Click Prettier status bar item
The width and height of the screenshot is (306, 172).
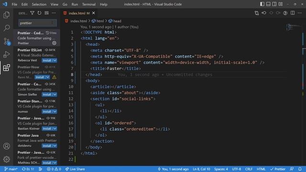278,169
